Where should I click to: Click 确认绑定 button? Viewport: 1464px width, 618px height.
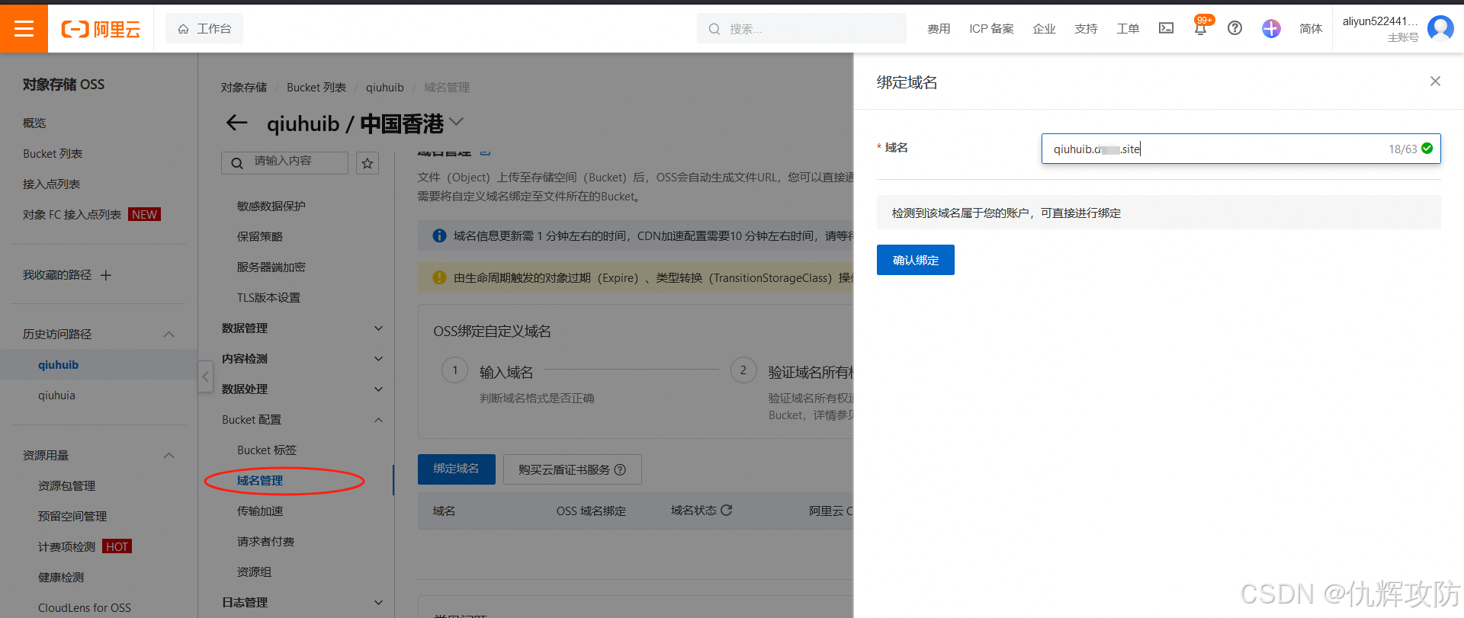pos(915,260)
